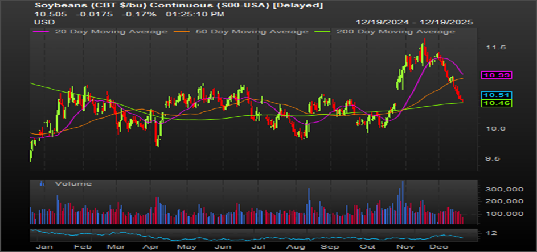Viewport: 537px width, 252px height.
Task: Click the green 200 Day line marker
Action: coord(327,32)
